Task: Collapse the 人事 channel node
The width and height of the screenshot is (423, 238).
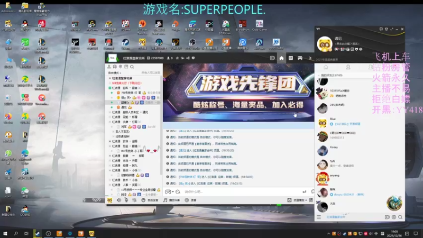Action: pyautogui.click(x=110, y=185)
